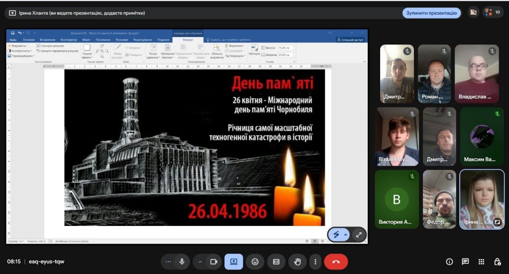509x274 pixels.
Task: Raise your hand in the meeting
Action: pyautogui.click(x=297, y=262)
